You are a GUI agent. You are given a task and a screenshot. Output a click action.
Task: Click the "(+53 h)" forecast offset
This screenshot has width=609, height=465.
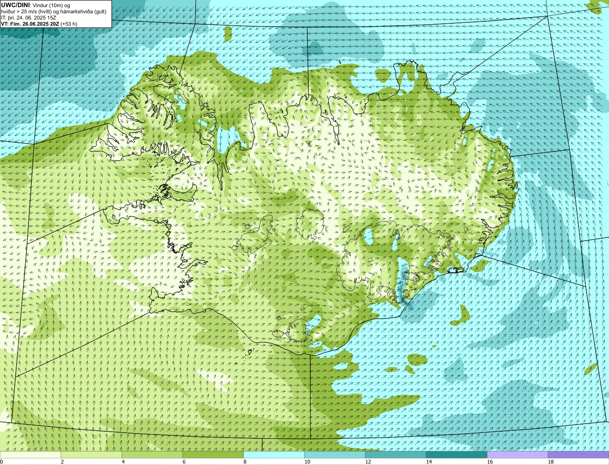coord(69,23)
